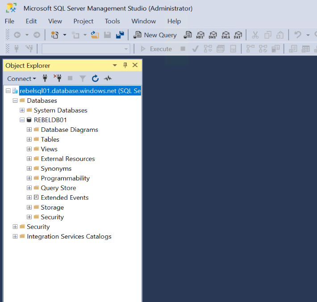
Task: Open Analysis Services MDX Query icon
Action: click(x=200, y=35)
